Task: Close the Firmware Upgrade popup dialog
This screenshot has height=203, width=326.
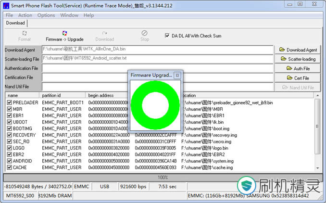Action: point(177,76)
